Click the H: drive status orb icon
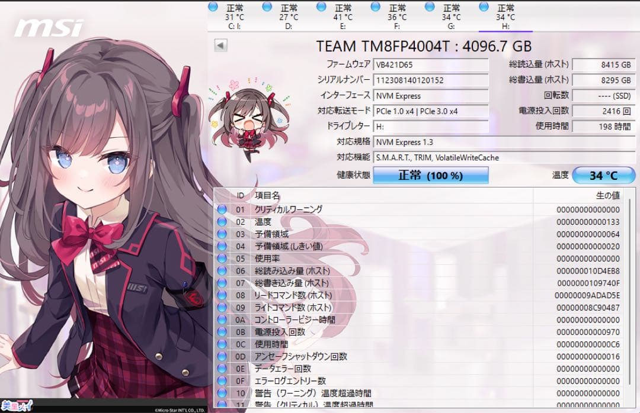Image resolution: width=640 pixels, height=413 pixels. coord(484,7)
